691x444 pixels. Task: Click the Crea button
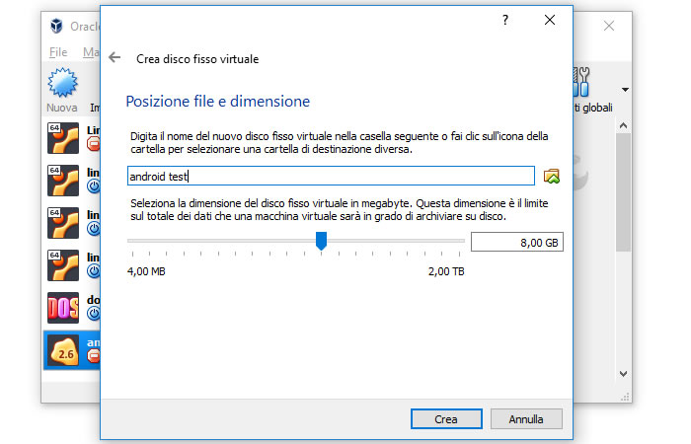(x=446, y=419)
